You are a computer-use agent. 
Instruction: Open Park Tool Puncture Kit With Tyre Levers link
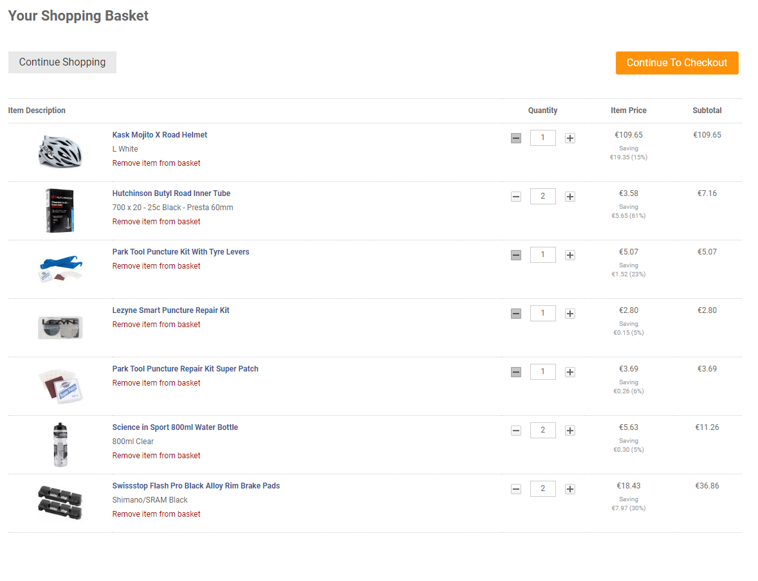tap(181, 252)
